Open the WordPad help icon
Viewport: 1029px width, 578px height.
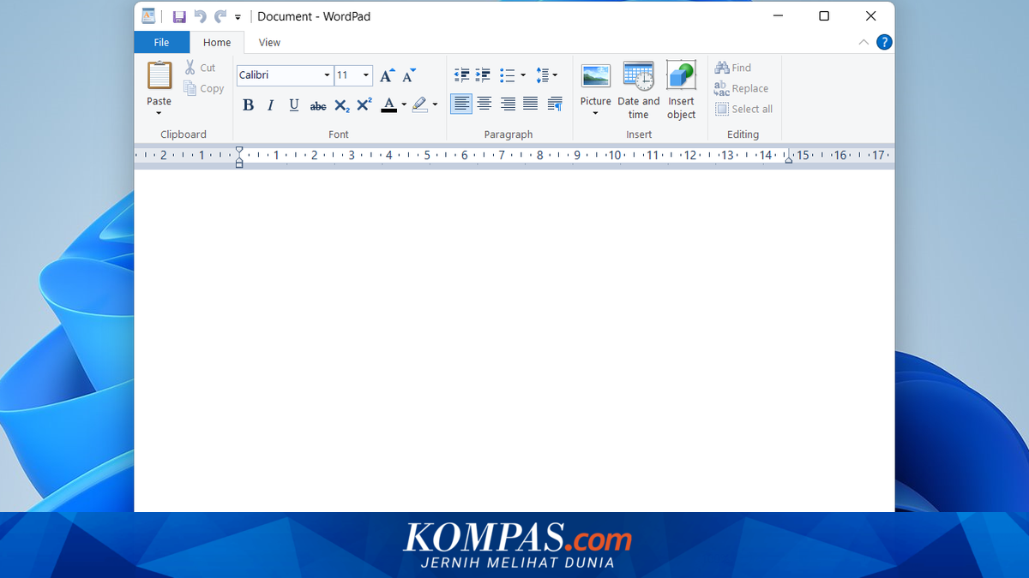click(884, 42)
